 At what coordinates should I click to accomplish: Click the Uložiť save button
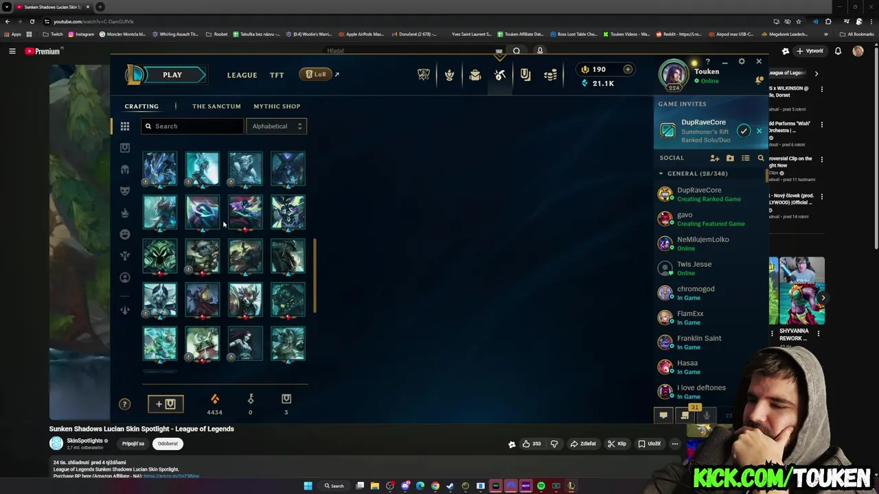649,443
